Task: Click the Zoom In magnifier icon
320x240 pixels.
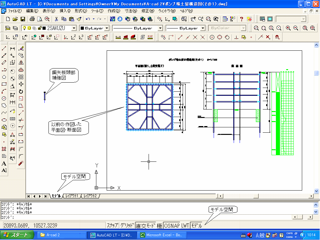Action: (x=288, y=28)
